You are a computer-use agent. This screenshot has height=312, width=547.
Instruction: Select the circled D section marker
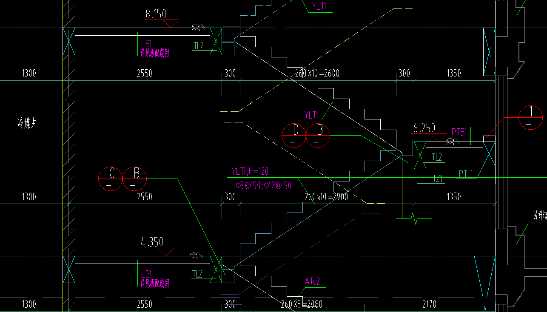(x=294, y=136)
